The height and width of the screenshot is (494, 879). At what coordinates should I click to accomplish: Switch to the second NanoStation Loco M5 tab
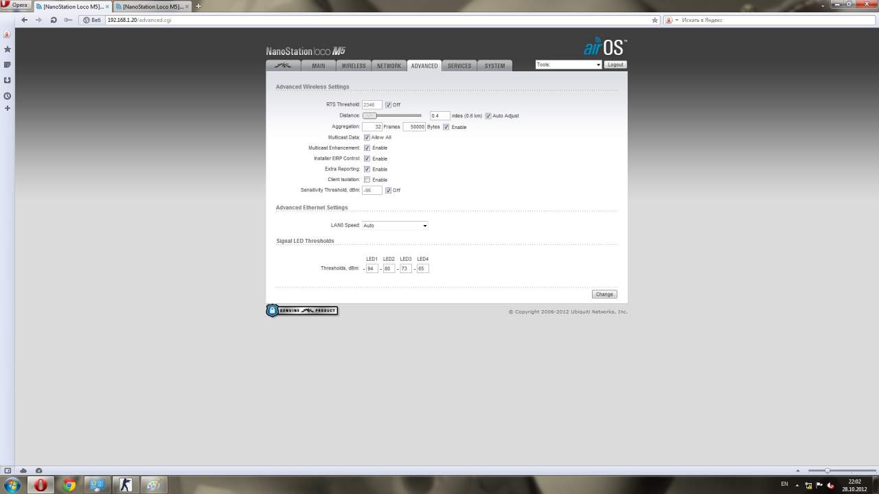[x=152, y=6]
